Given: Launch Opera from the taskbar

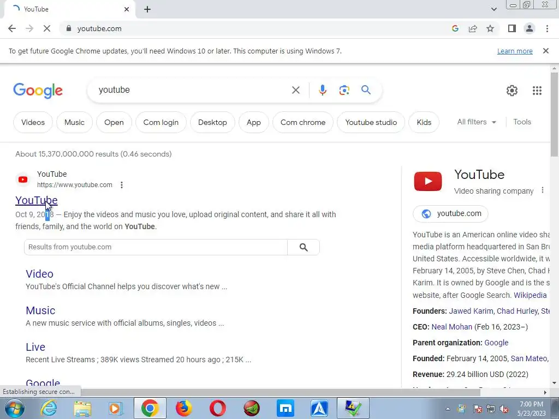Looking at the screenshot, I should [217, 408].
